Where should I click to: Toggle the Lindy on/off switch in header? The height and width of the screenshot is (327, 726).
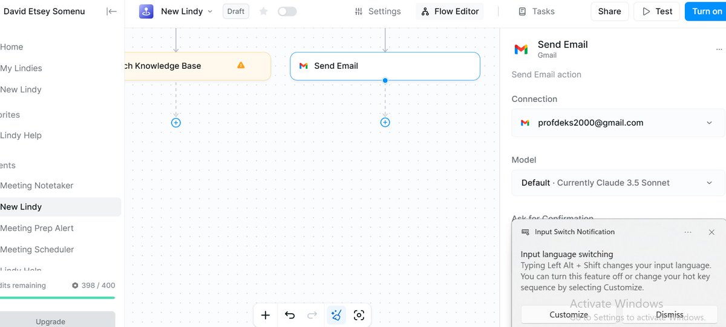click(287, 11)
